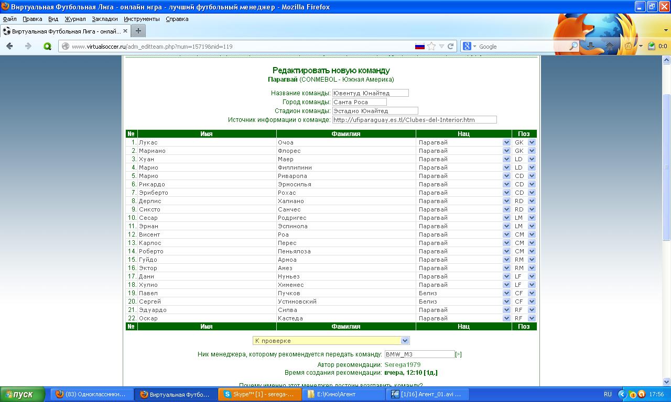
Task: Click the Название команды input field
Action: coord(370,93)
